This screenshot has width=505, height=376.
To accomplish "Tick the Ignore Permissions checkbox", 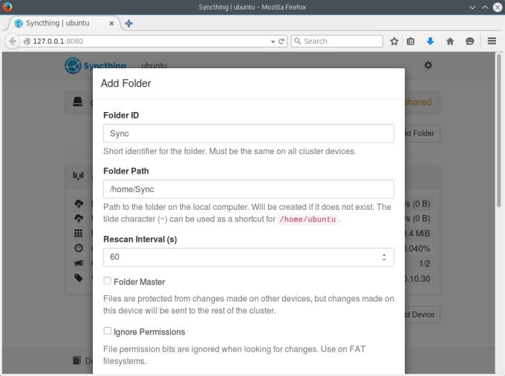I will pos(107,331).
